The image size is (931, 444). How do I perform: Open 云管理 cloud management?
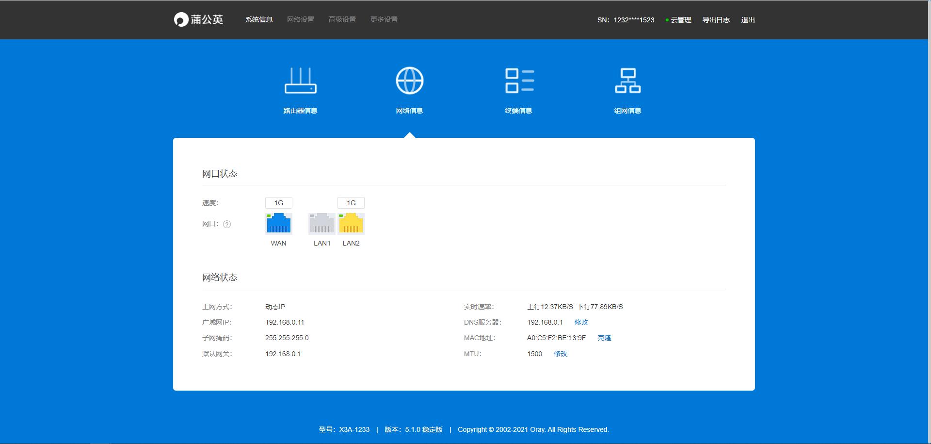[x=681, y=20]
